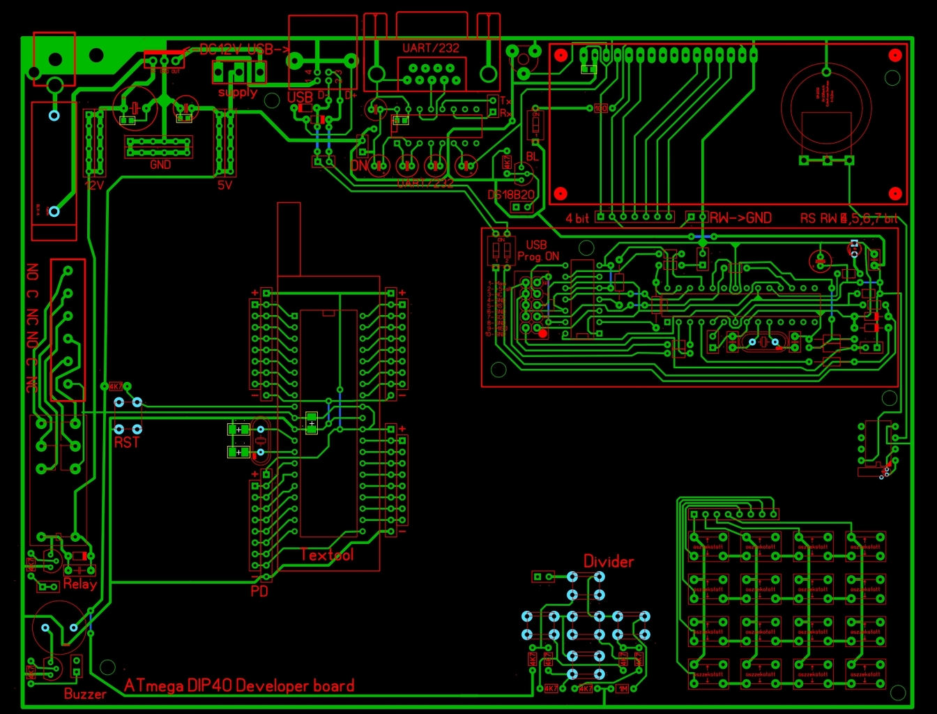Click the "12V" header label
The height and width of the screenshot is (714, 937).
tap(94, 185)
